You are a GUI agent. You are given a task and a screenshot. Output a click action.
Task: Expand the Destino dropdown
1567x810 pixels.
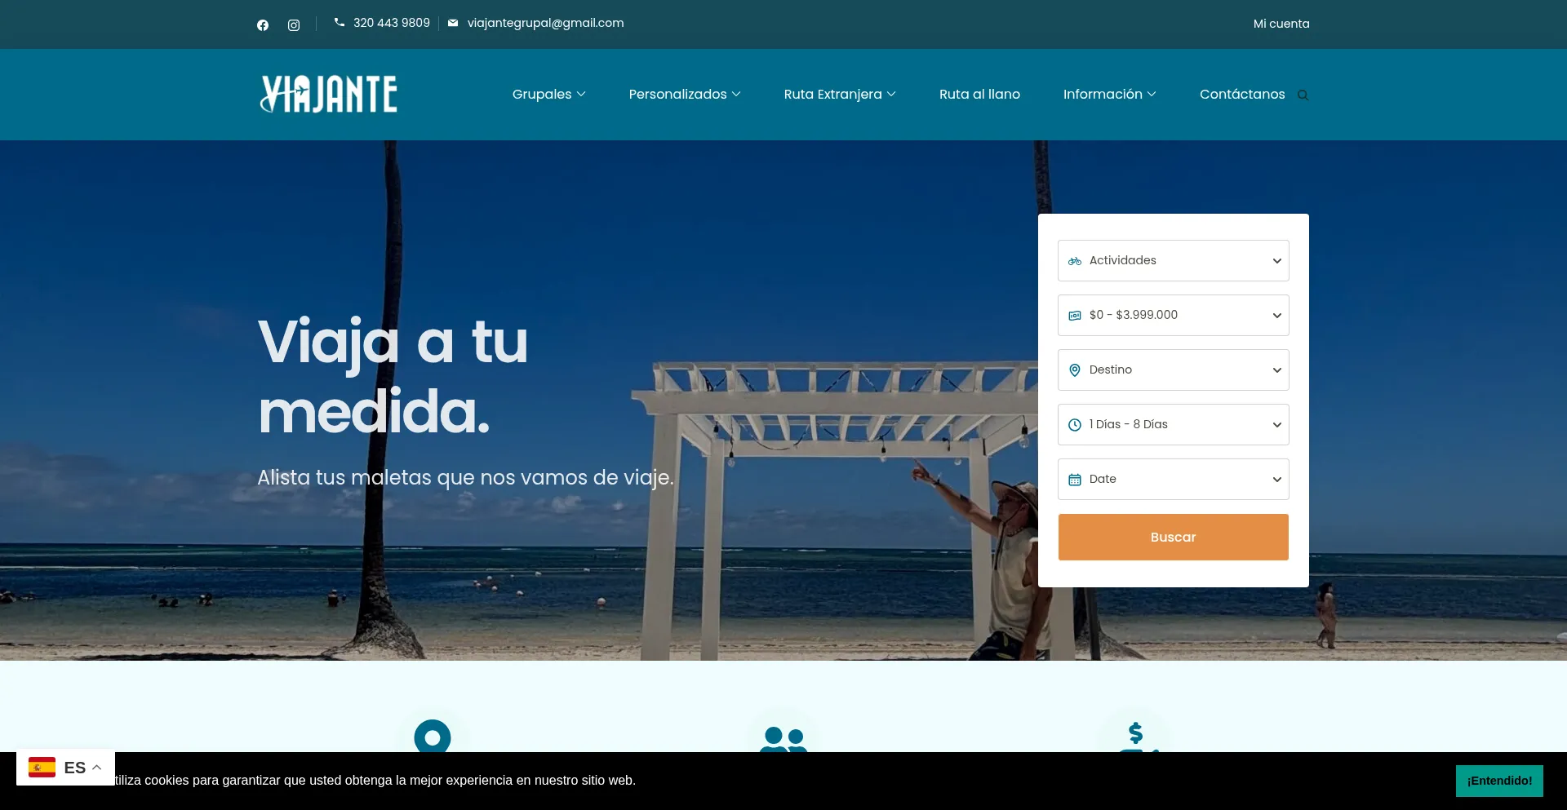(1173, 370)
